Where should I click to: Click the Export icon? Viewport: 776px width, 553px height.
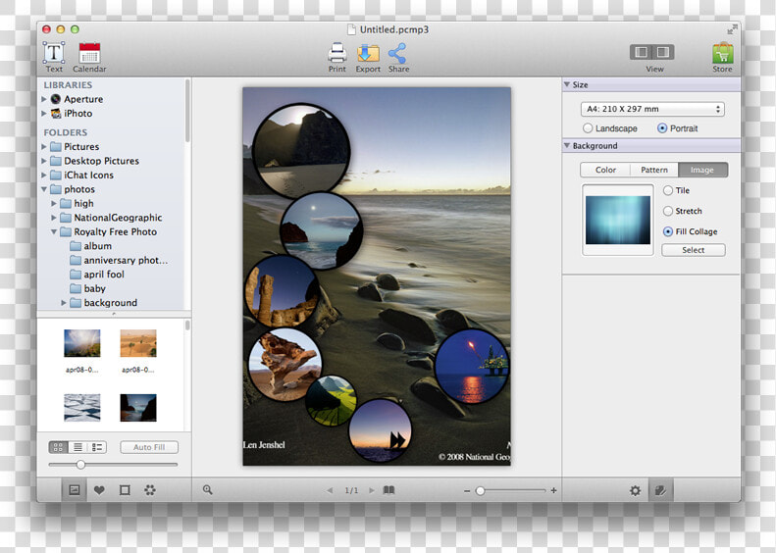368,53
